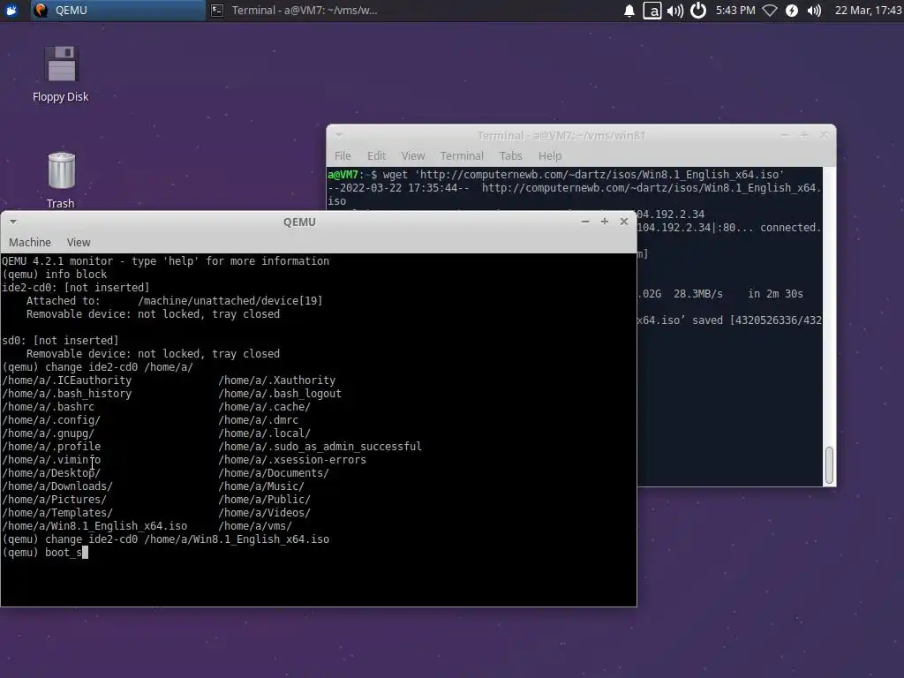904x678 pixels.
Task: Click the 'boot_s' command input line
Action: coord(45,553)
